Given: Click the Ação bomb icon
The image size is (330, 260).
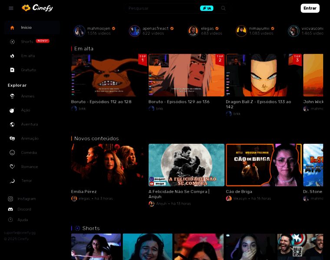Looking at the screenshot, I should 12,110.
